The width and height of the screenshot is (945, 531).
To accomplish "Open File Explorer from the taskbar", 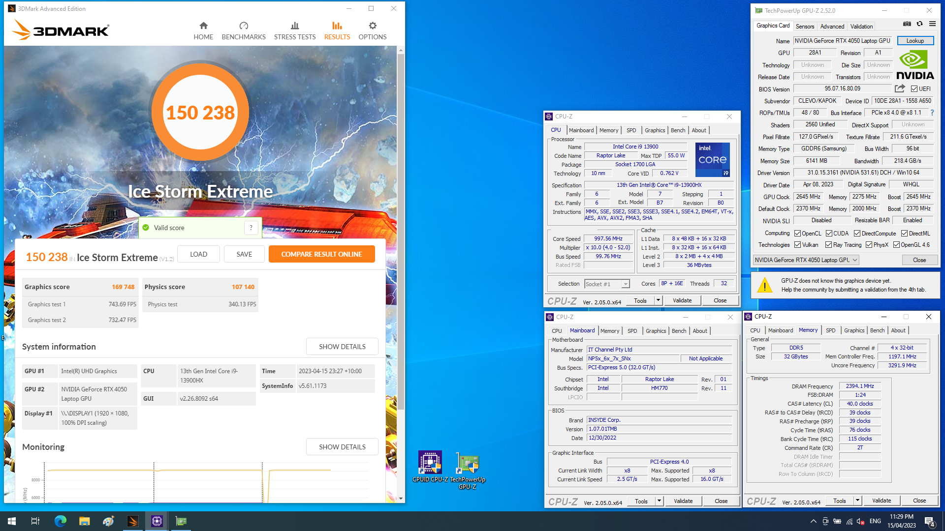I will tap(84, 521).
